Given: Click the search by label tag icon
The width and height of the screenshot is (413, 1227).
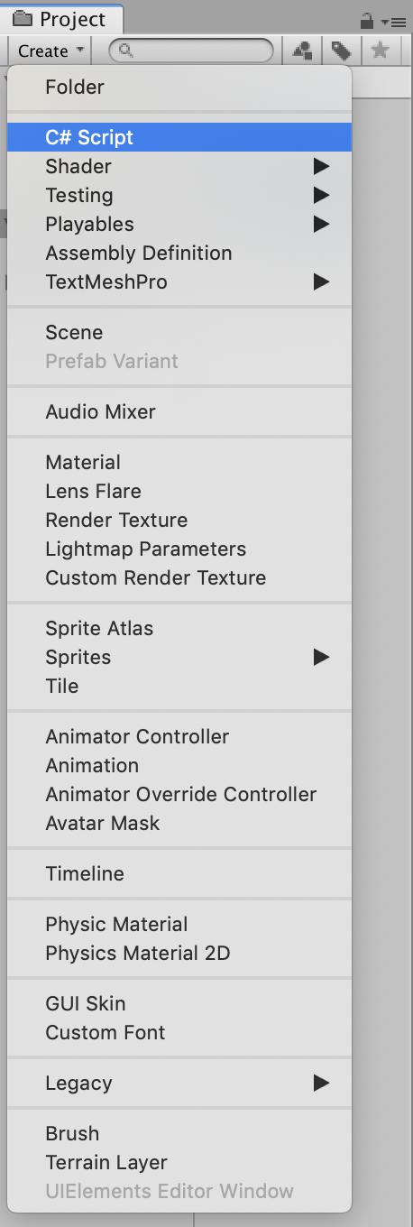Looking at the screenshot, I should click(341, 51).
